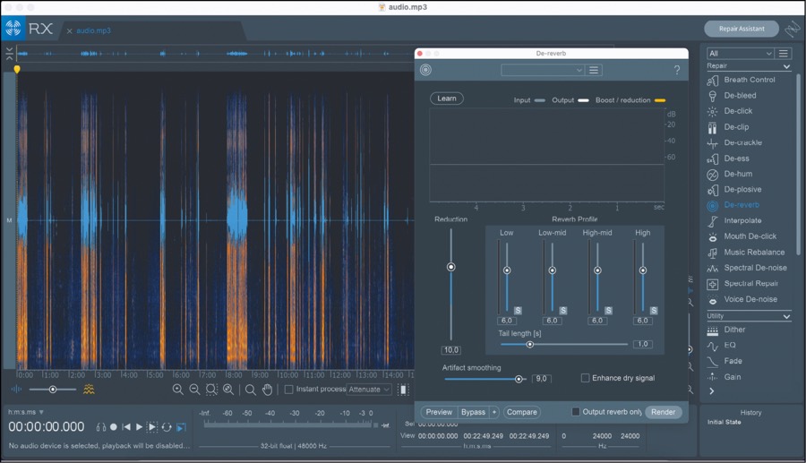Image resolution: width=806 pixels, height=463 pixels.
Task: Open the Spectral Repair module
Action: (x=742, y=283)
